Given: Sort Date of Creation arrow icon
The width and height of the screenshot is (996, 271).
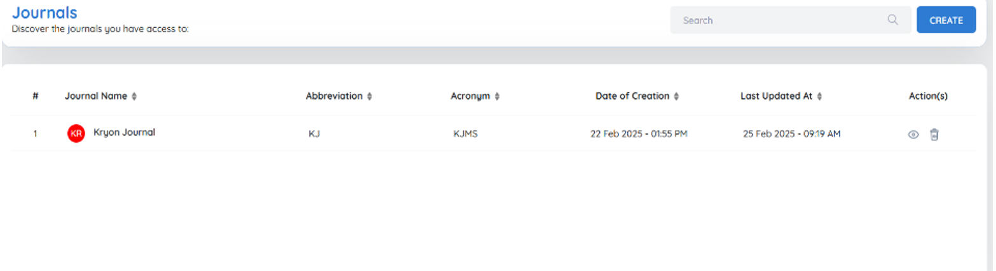Looking at the screenshot, I should 676,96.
